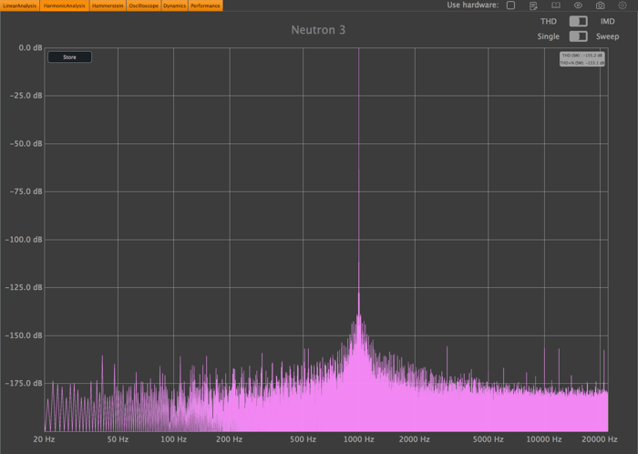This screenshot has height=454, width=638.
Task: Flip the THD / IMD switch
Action: pos(578,21)
